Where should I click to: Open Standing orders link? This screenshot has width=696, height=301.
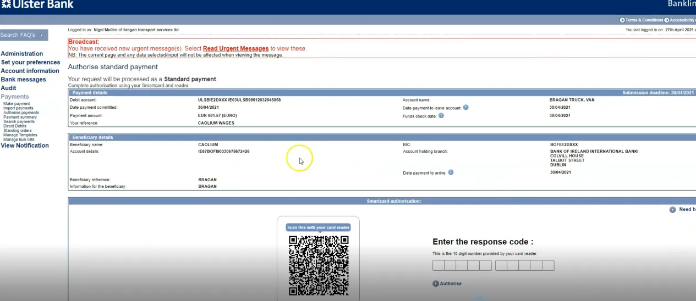(18, 131)
